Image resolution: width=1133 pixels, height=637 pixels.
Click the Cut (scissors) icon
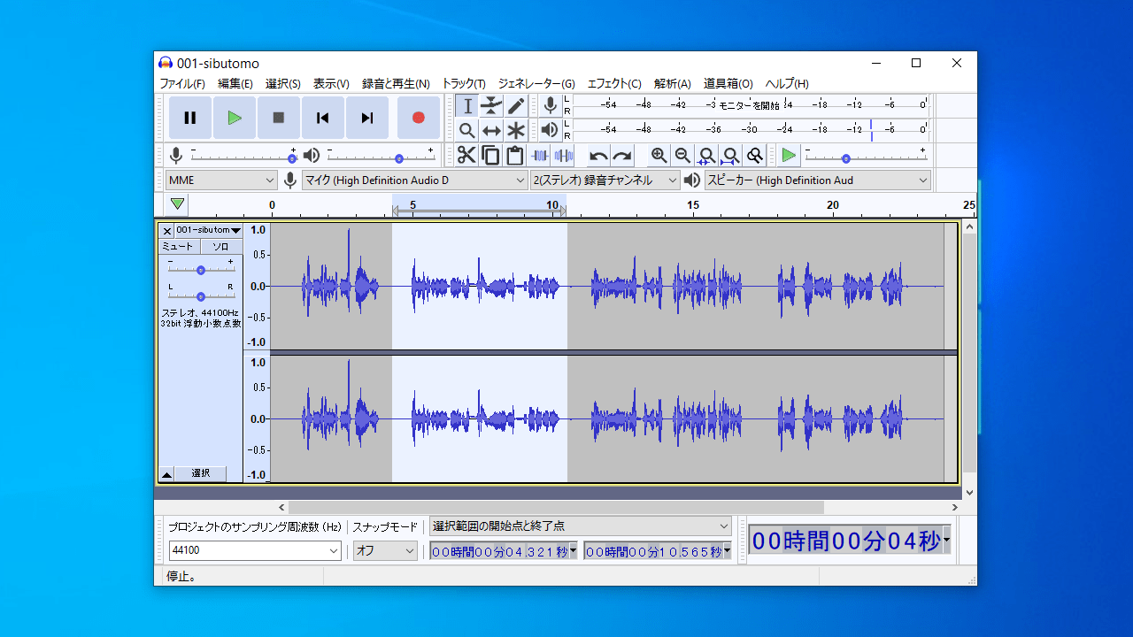click(466, 156)
